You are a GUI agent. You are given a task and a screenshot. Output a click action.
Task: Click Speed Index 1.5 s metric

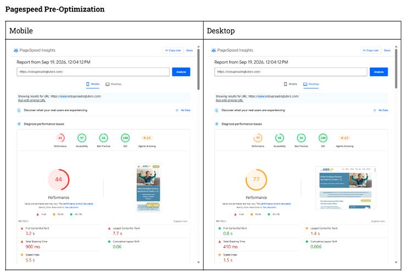(x=259, y=258)
